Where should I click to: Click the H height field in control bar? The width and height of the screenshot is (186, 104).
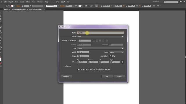coord(147,6)
